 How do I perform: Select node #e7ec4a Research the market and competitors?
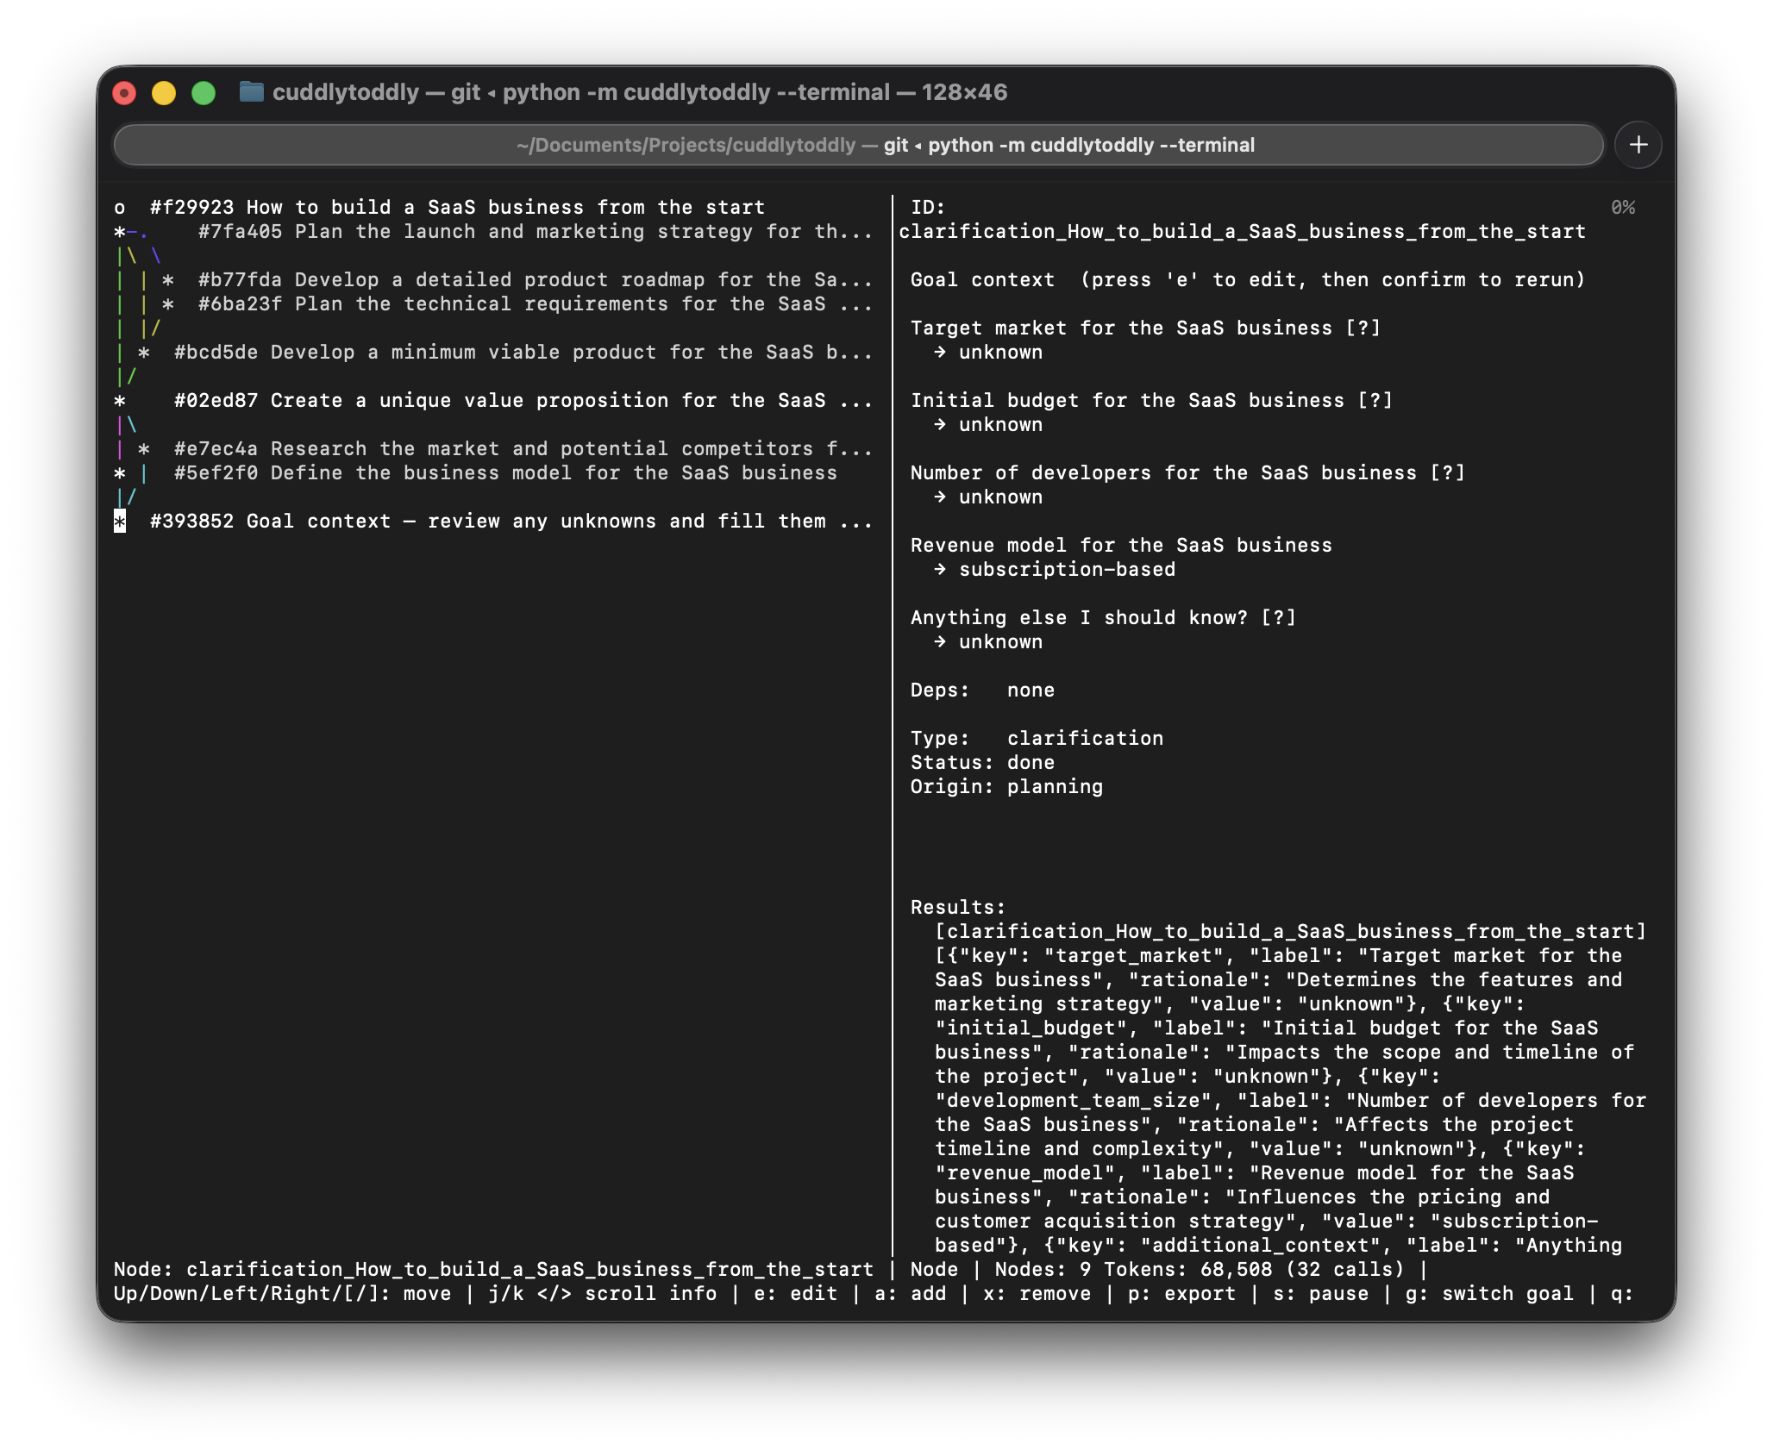[523, 448]
